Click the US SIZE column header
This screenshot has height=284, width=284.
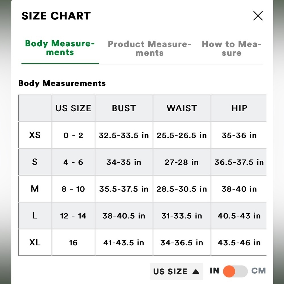coord(73,108)
